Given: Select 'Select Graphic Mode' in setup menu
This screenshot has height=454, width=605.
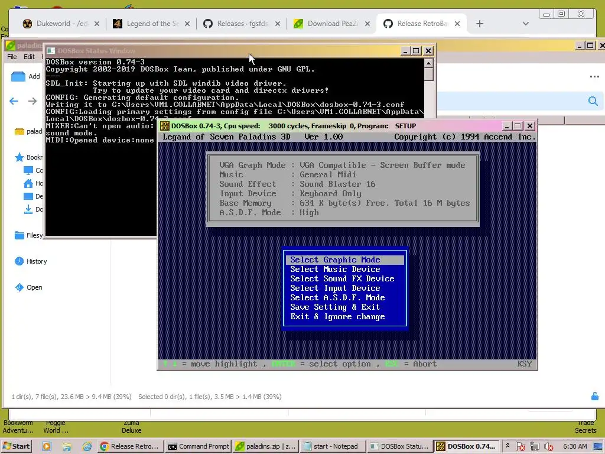Looking at the screenshot, I should tap(345, 260).
